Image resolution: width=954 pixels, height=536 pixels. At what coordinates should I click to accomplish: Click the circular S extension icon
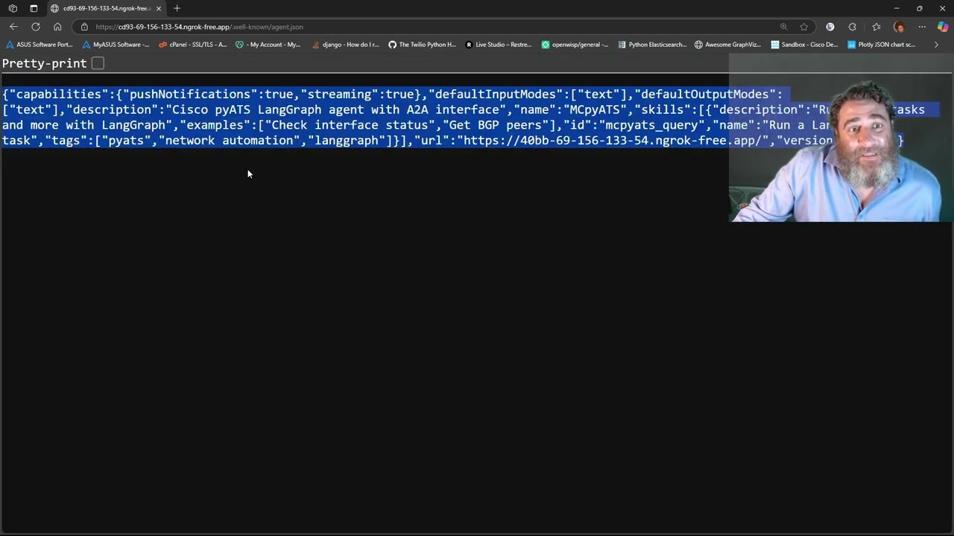830,27
